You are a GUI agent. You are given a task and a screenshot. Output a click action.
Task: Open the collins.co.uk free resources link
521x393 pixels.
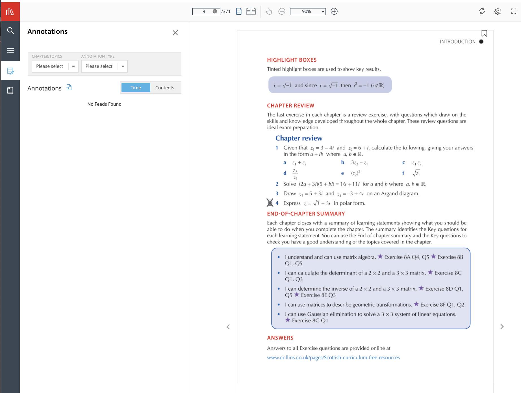pos(333,357)
